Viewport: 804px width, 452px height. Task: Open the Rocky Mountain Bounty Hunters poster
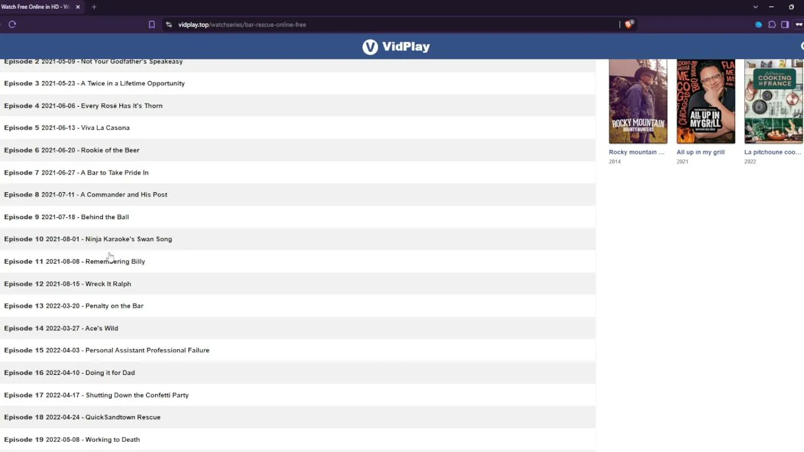[638, 102]
